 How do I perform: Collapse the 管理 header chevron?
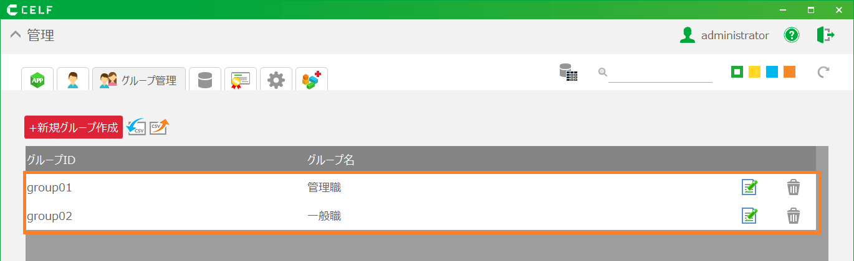tap(16, 35)
